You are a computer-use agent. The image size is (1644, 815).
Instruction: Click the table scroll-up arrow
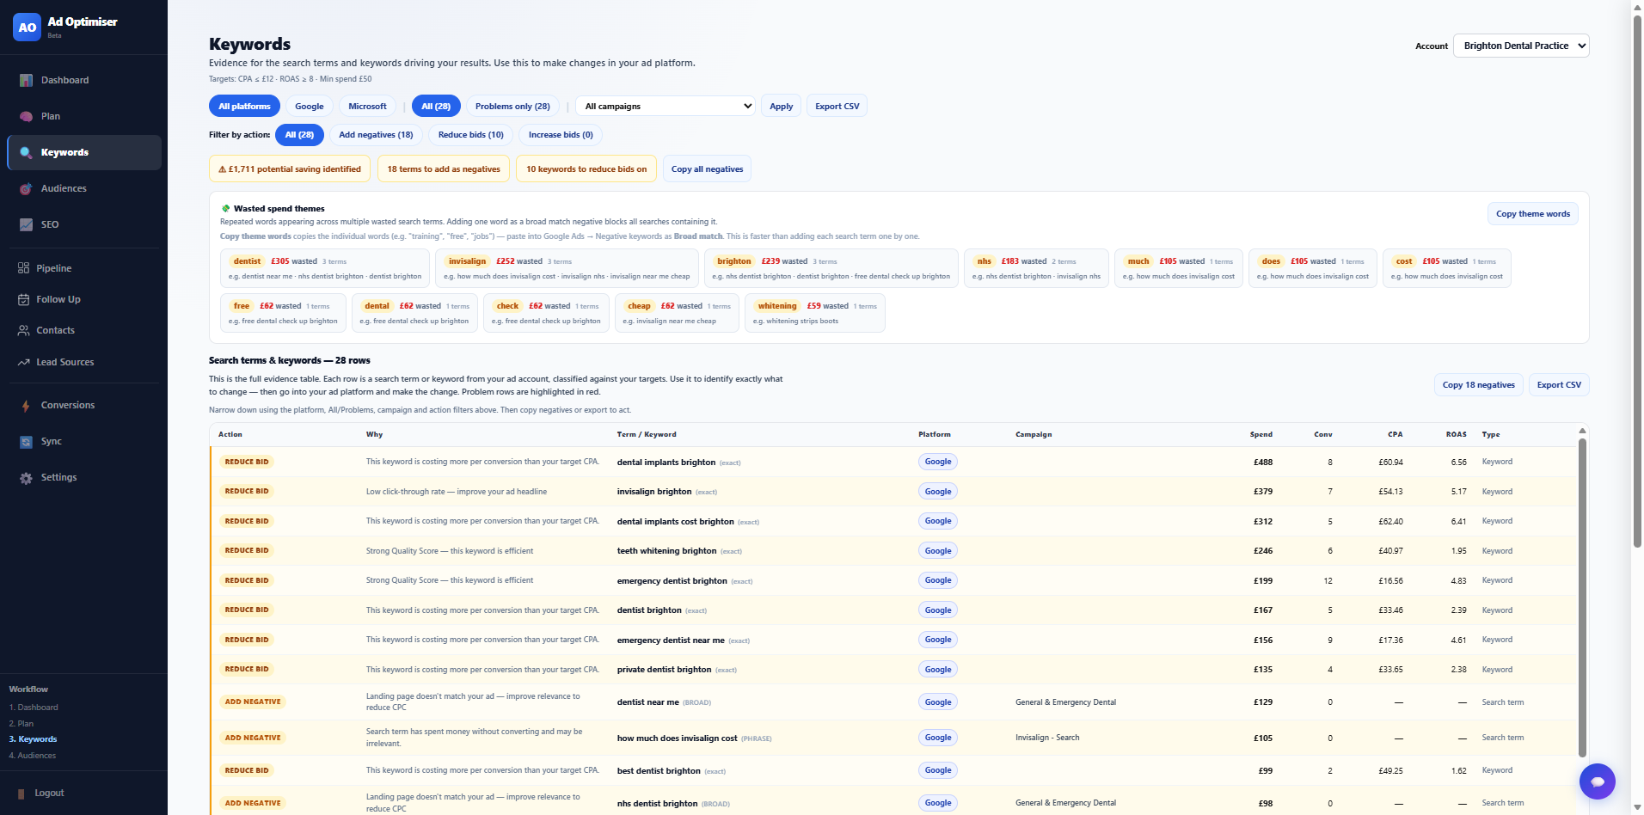click(1582, 431)
